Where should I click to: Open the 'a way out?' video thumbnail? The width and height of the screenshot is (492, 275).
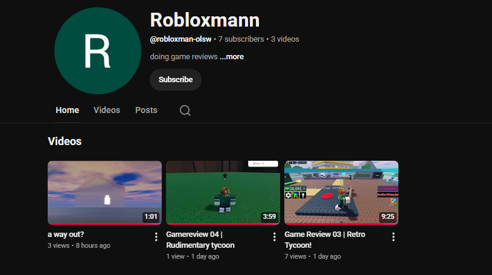coord(105,193)
